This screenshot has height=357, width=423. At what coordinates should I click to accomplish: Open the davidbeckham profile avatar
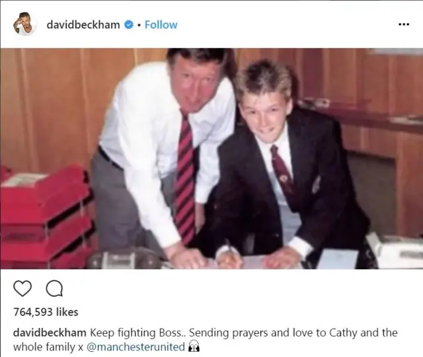coord(24,24)
